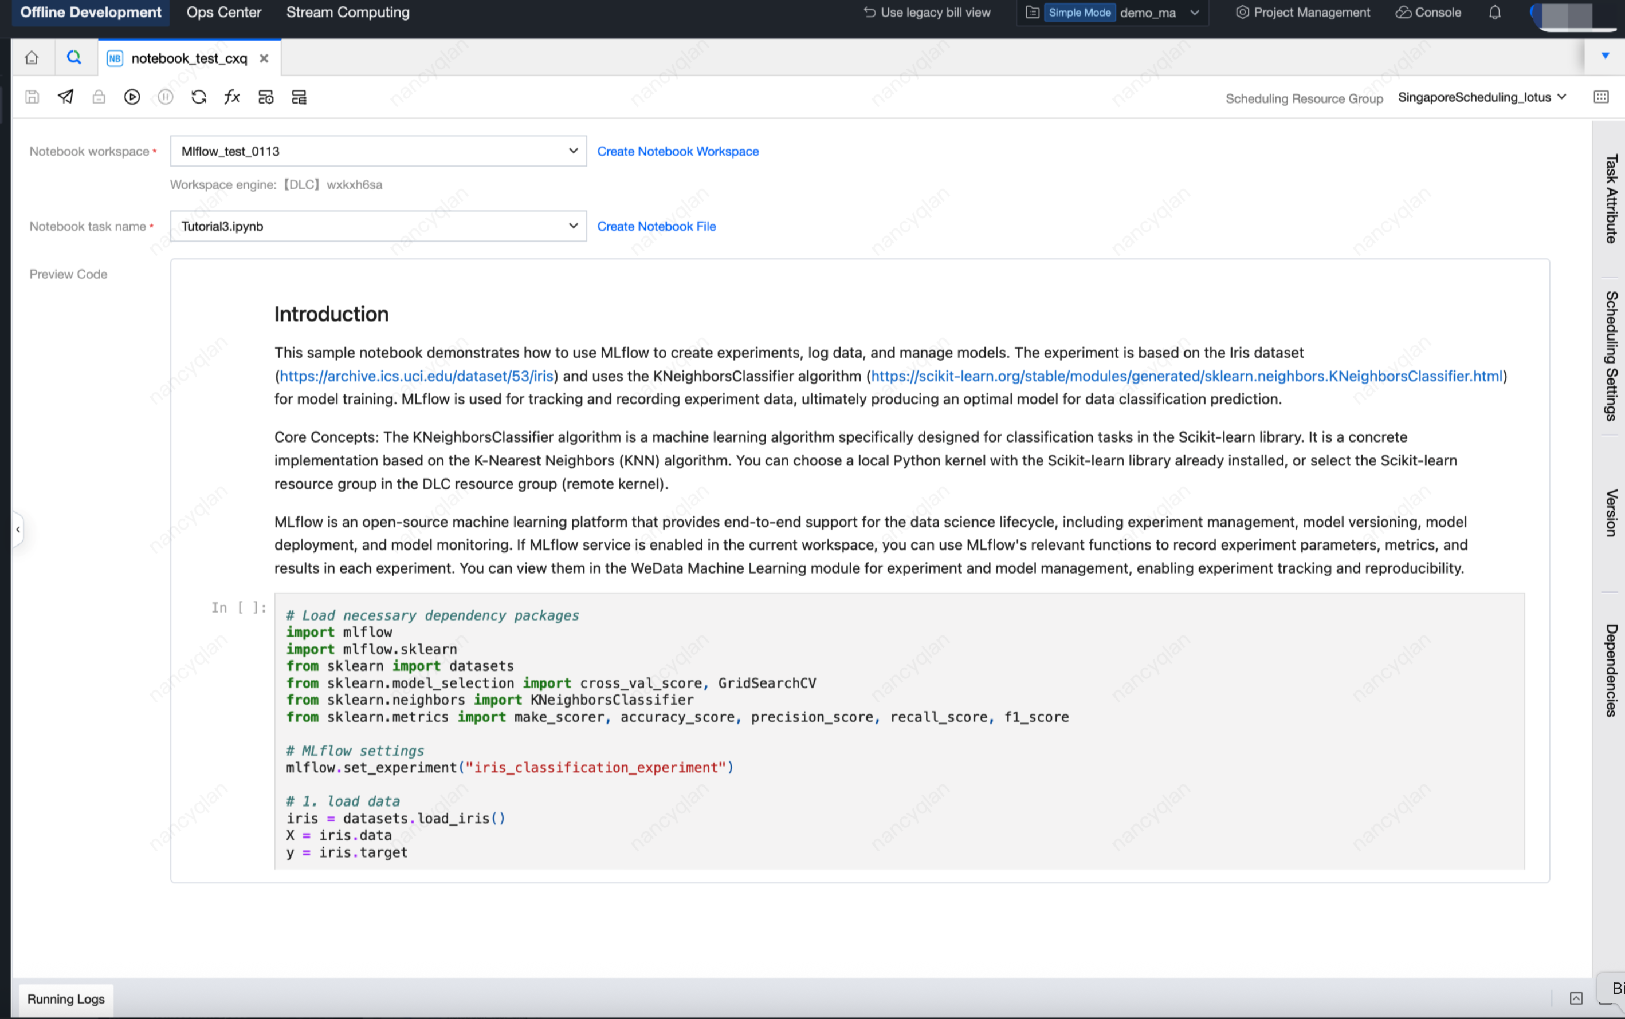1625x1019 pixels.
Task: Click the notification bell icon
Action: (x=1495, y=13)
